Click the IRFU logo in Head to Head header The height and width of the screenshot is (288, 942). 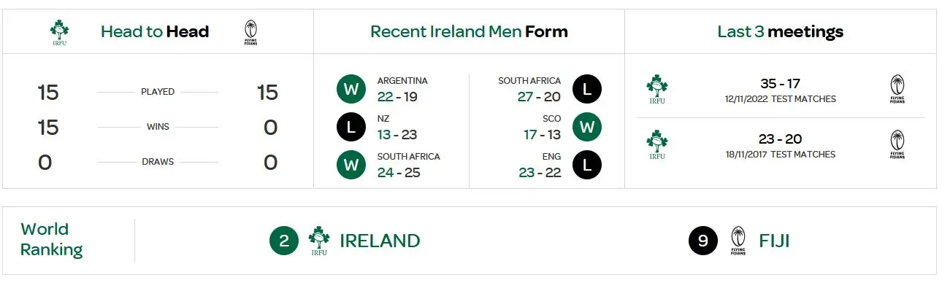click(60, 32)
